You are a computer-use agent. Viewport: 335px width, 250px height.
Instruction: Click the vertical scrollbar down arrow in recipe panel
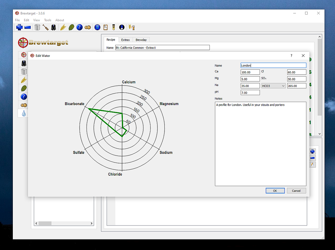320,134
